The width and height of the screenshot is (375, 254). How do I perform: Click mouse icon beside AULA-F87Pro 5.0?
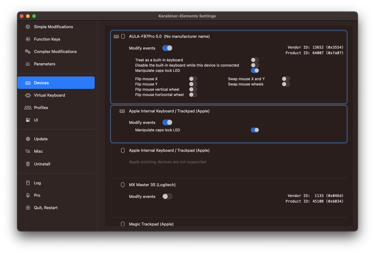[x=123, y=36]
